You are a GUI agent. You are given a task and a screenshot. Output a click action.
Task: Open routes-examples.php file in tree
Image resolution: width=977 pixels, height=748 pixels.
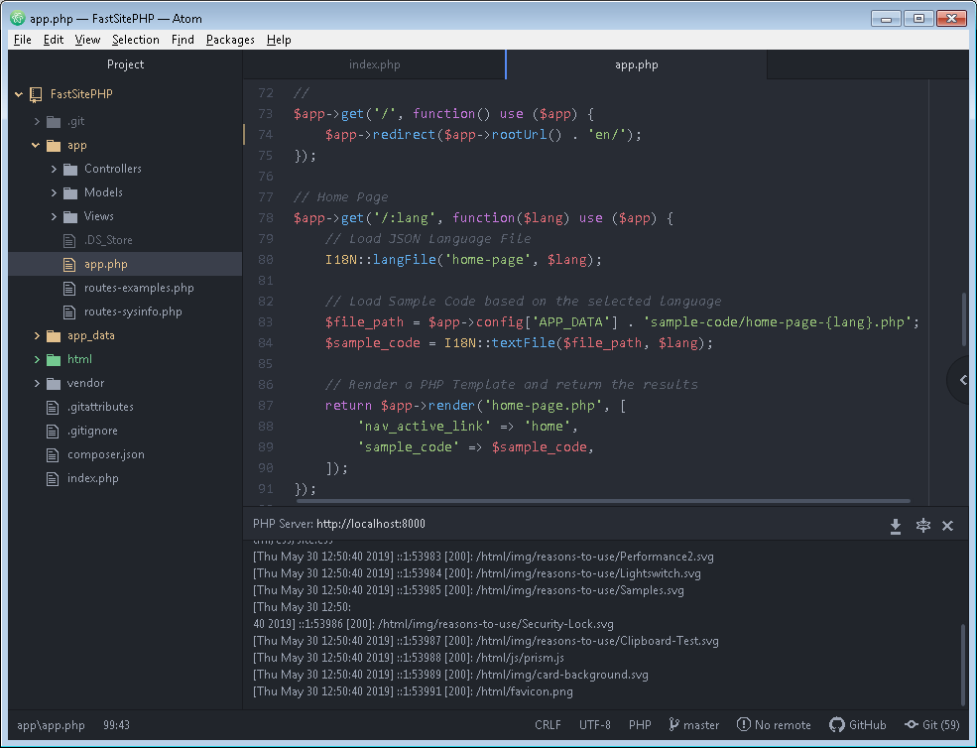pos(139,288)
